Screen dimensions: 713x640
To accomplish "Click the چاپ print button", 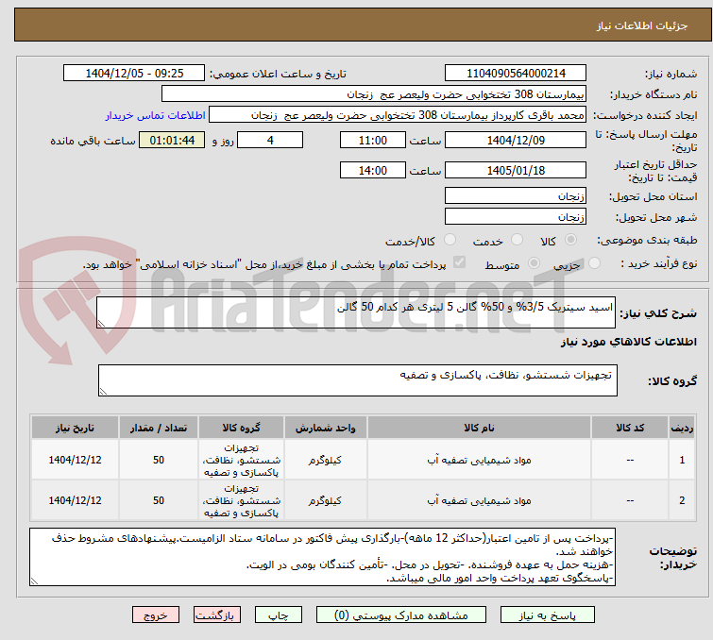I will tap(279, 615).
